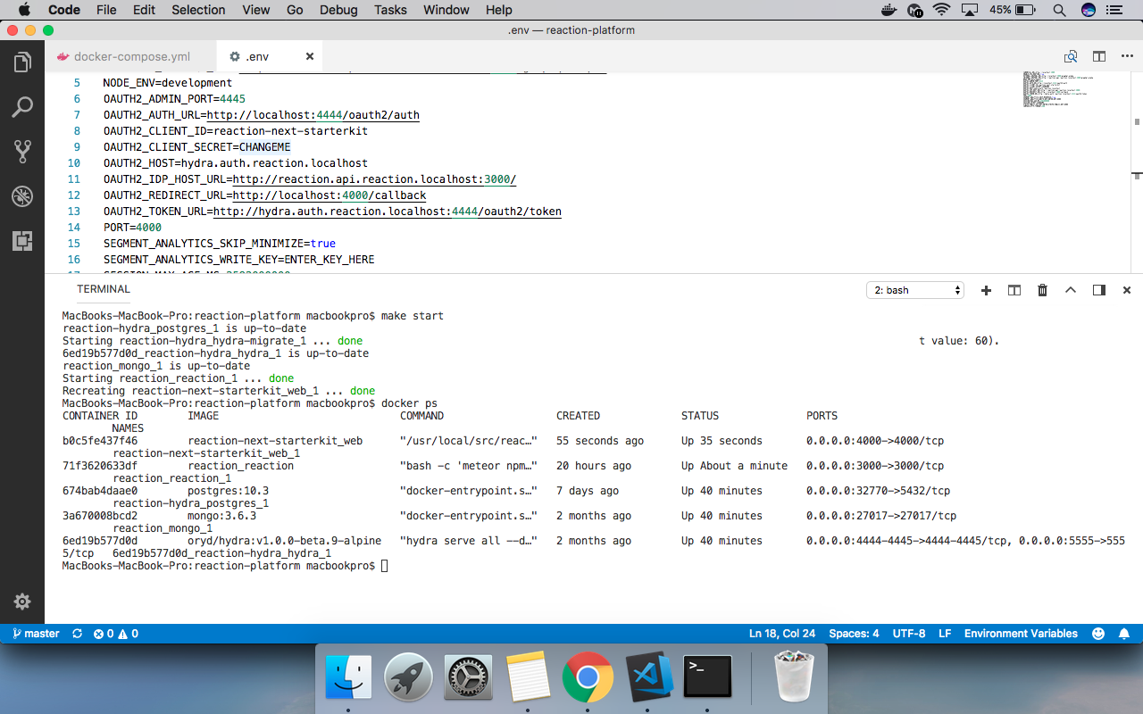Viewport: 1143px width, 714px height.
Task: Open the Debug view in activity bar
Action: click(x=22, y=196)
